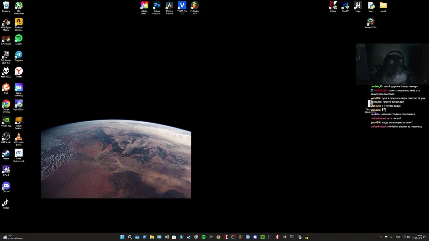Launch foobar2000 from the desktop
This screenshot has width=429, height=241.
click(x=6, y=73)
